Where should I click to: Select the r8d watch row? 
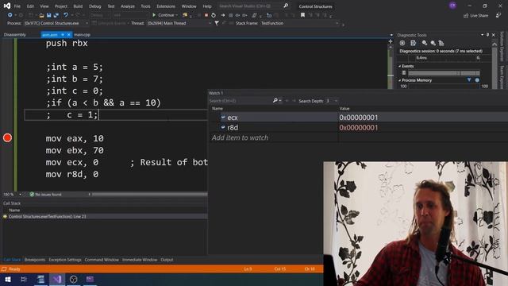pos(358,127)
